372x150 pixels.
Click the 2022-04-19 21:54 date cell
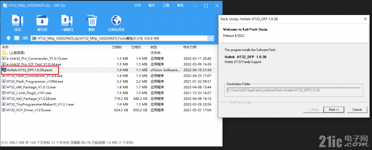pyautogui.click(x=197, y=70)
